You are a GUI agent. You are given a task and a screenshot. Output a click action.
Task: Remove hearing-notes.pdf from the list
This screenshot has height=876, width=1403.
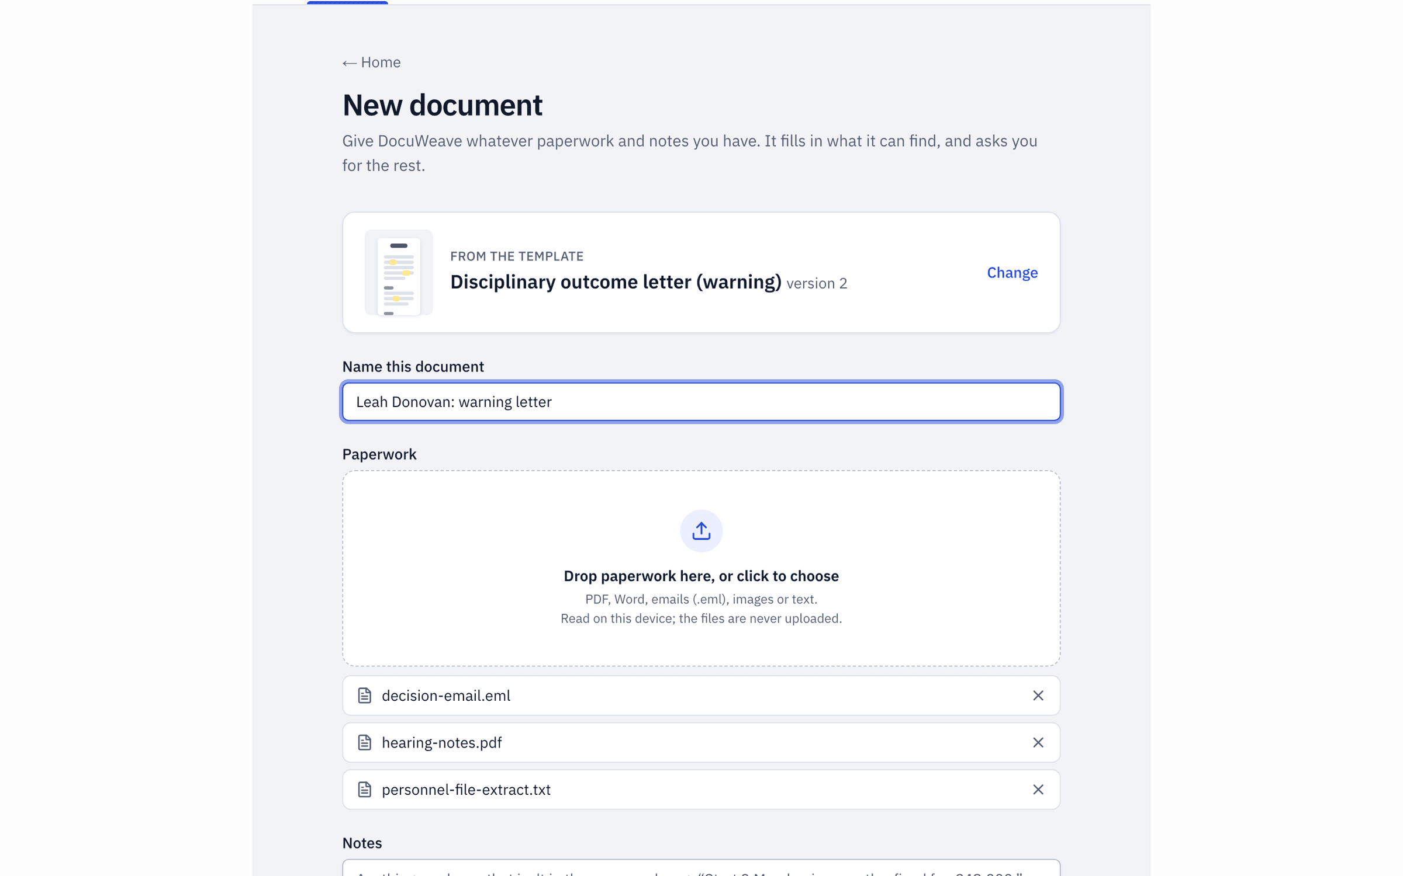tap(1038, 742)
